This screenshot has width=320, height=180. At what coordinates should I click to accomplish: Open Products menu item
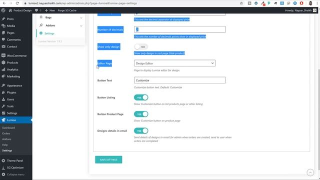[x=12, y=62]
